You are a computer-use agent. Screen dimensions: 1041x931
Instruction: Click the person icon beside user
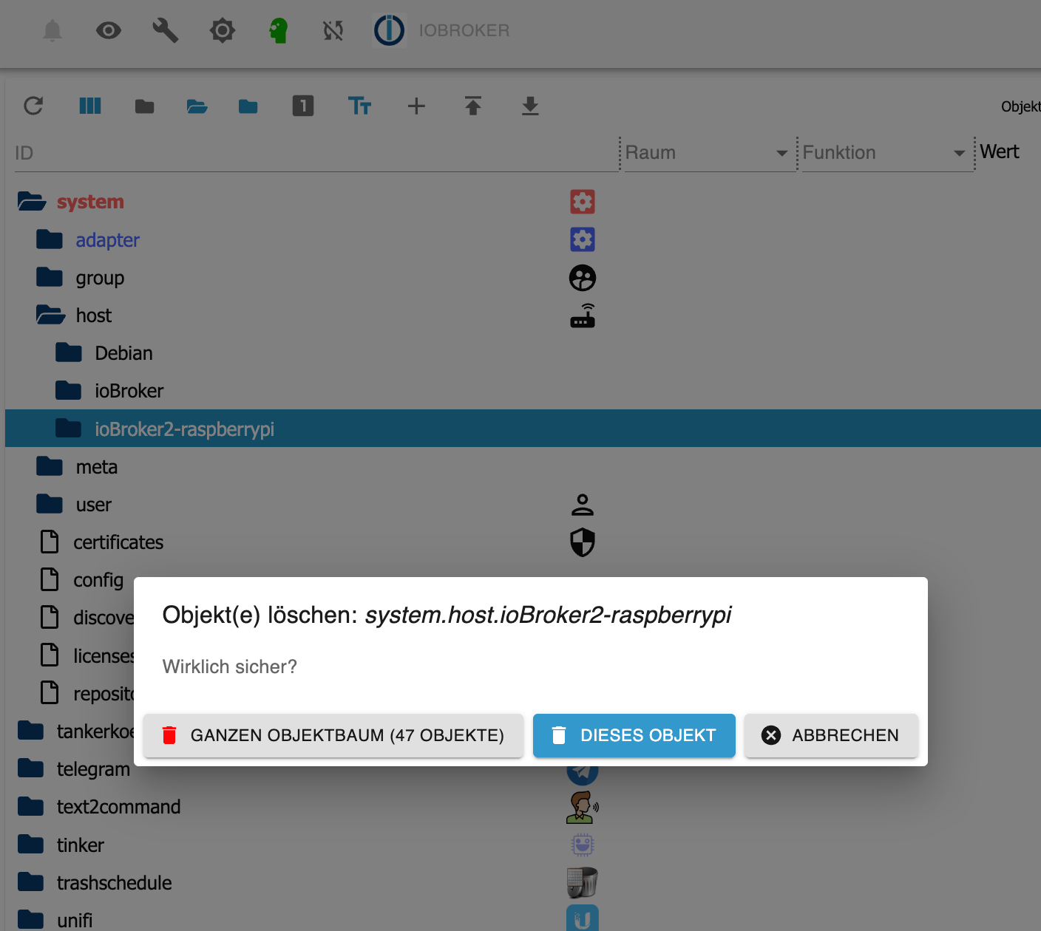(x=583, y=505)
